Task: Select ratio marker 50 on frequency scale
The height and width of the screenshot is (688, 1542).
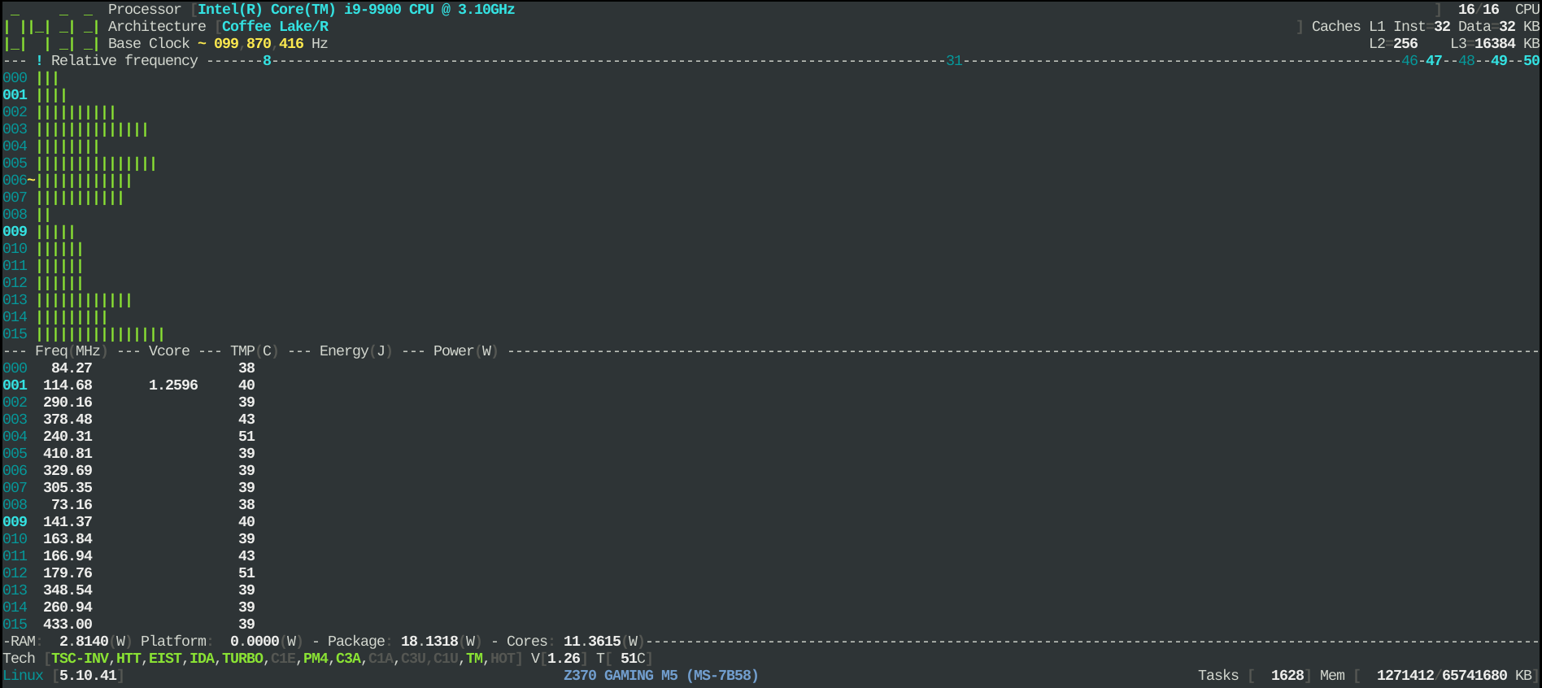Action: pyautogui.click(x=1531, y=61)
